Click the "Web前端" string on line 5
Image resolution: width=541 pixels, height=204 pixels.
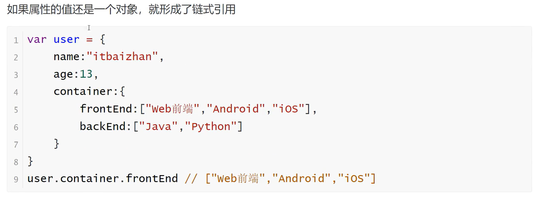click(x=172, y=109)
